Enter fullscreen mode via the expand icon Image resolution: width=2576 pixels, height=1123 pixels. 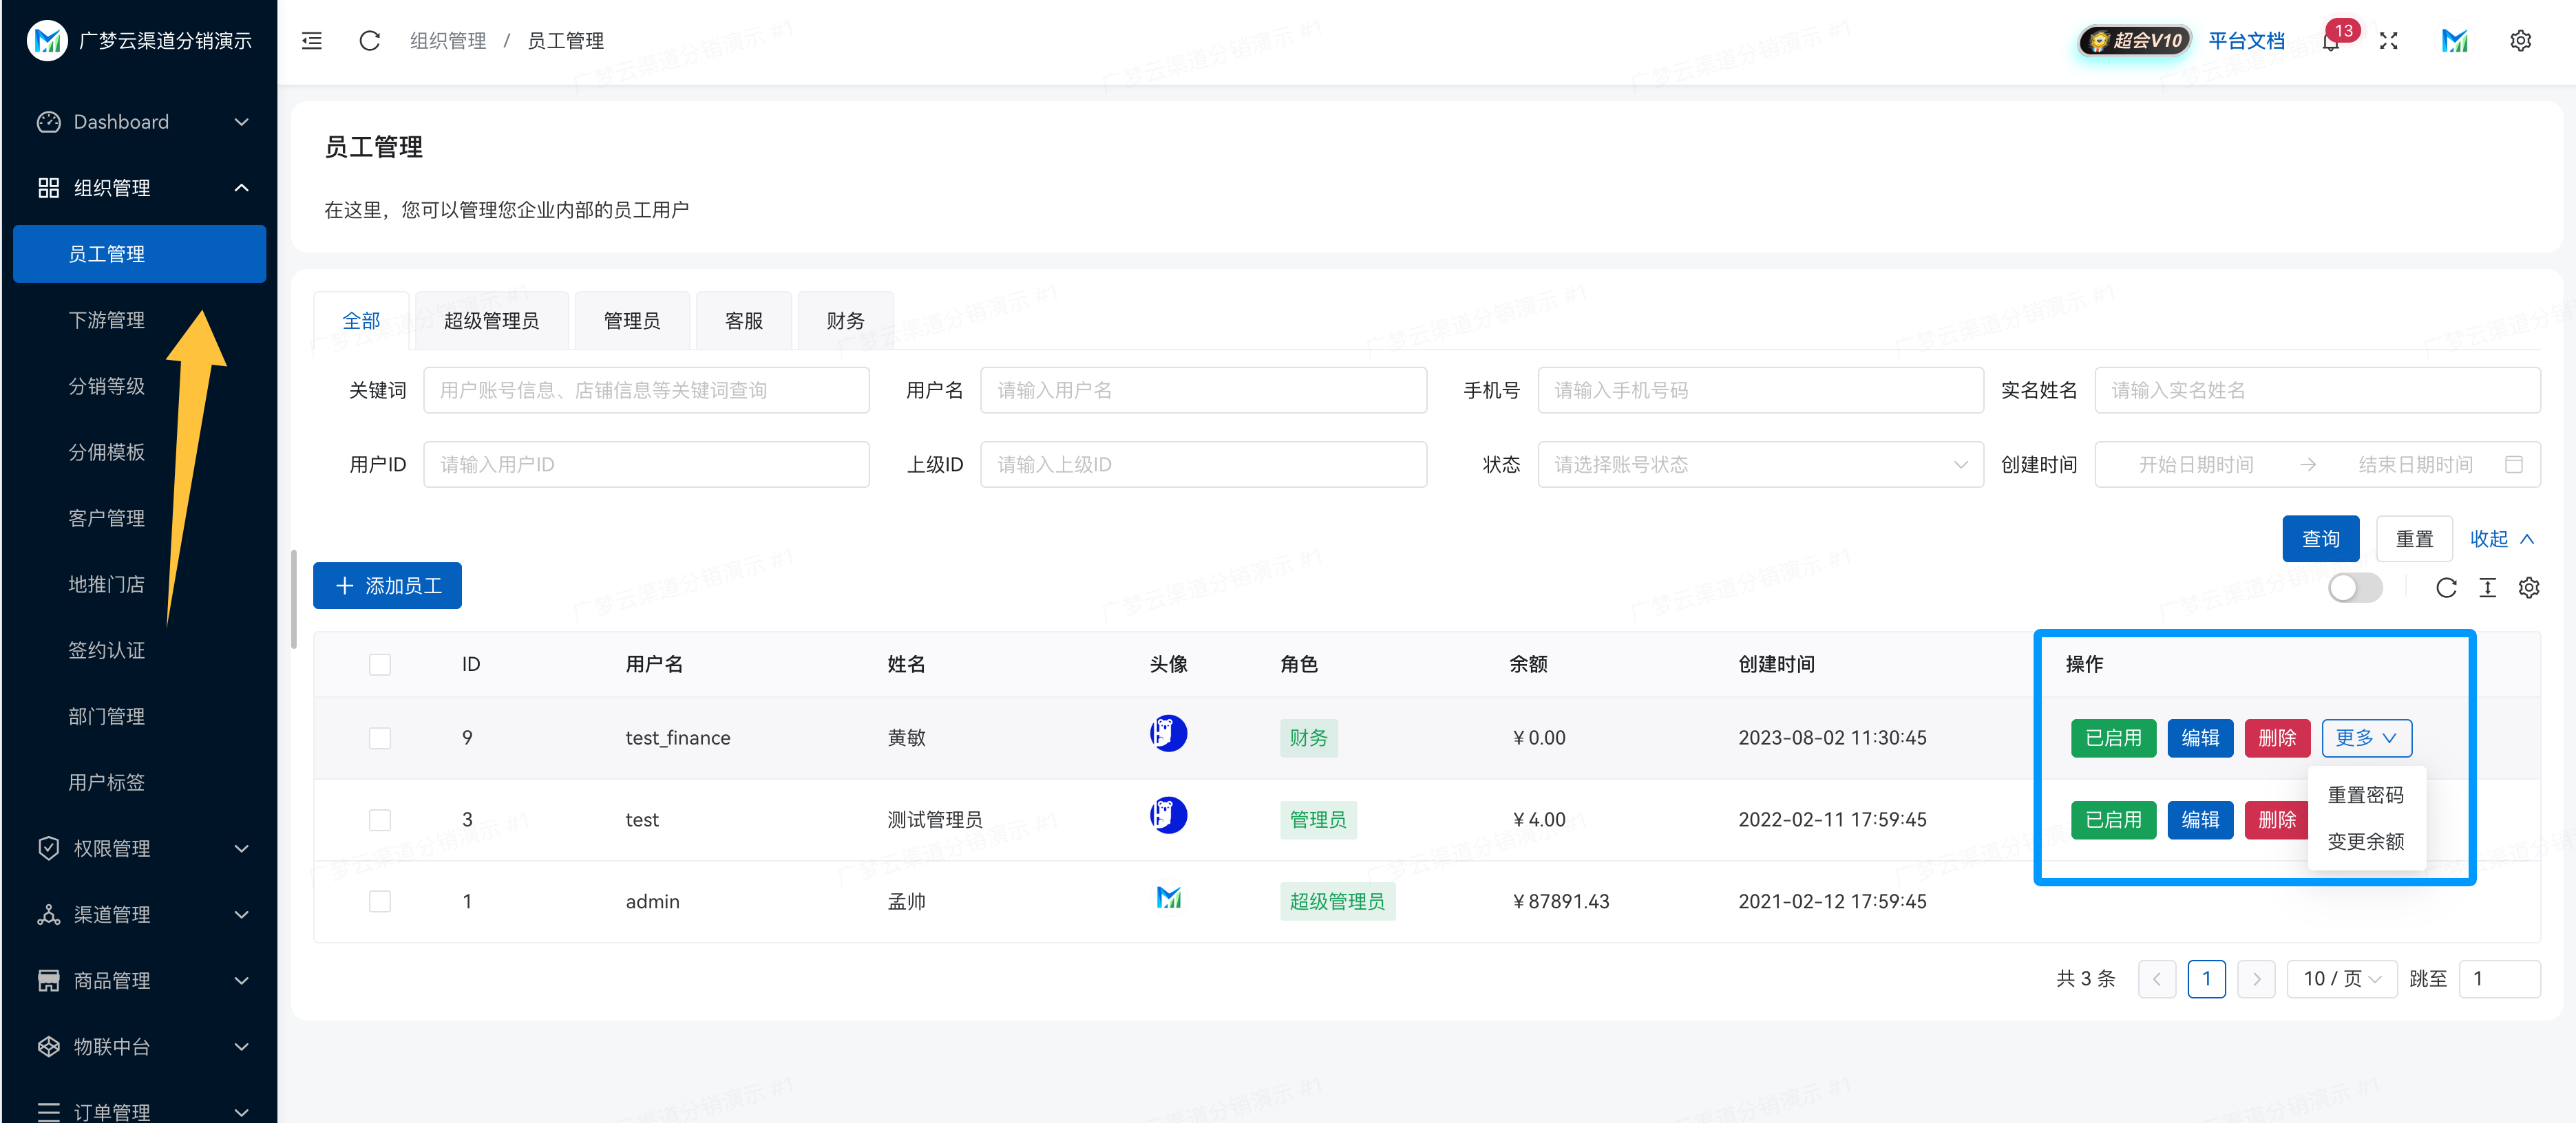click(2388, 41)
